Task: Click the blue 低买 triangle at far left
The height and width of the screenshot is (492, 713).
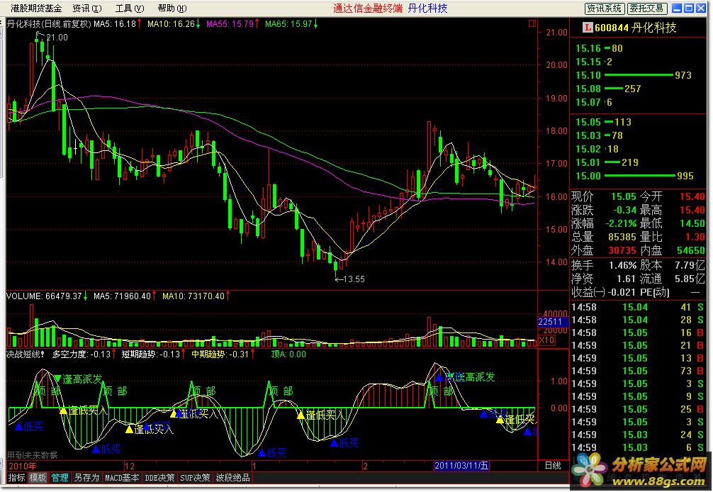Action: [18, 427]
